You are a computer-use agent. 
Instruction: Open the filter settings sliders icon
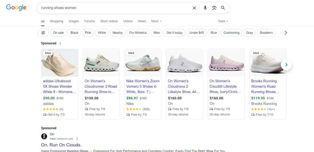pyautogui.click(x=43, y=33)
